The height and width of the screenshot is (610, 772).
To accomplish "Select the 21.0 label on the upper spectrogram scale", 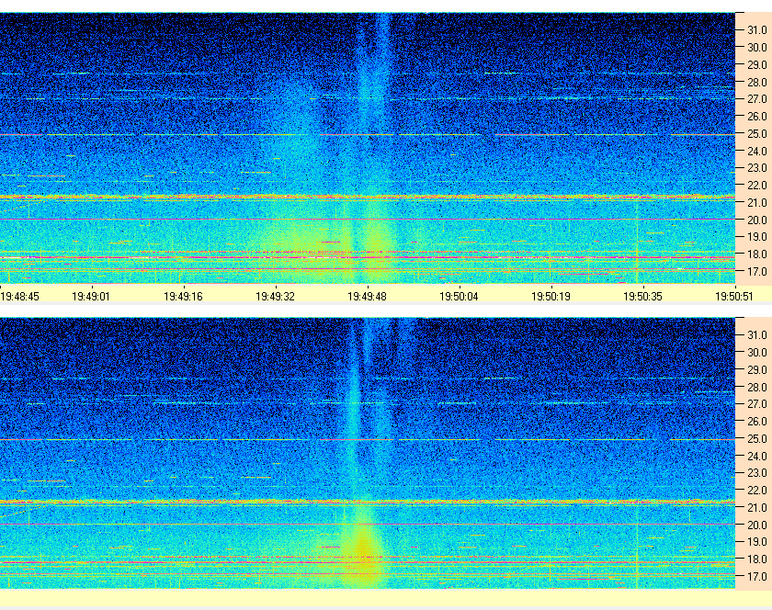I will coord(757,203).
